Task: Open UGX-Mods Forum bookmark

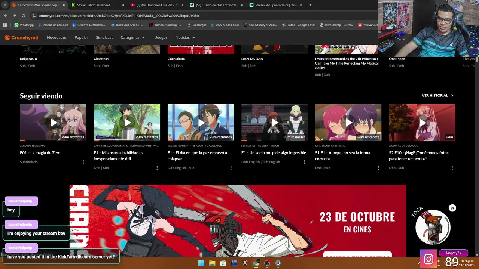Action: point(225,25)
